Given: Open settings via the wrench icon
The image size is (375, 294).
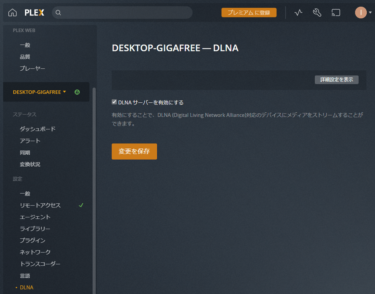Looking at the screenshot, I should click(x=317, y=12).
